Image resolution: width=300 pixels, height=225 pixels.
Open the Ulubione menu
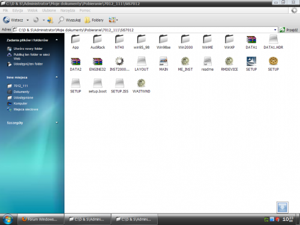click(x=49, y=10)
